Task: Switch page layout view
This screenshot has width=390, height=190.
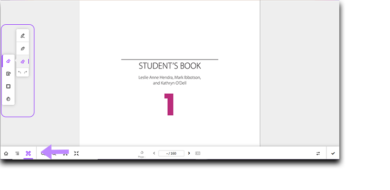Action: click(198, 153)
